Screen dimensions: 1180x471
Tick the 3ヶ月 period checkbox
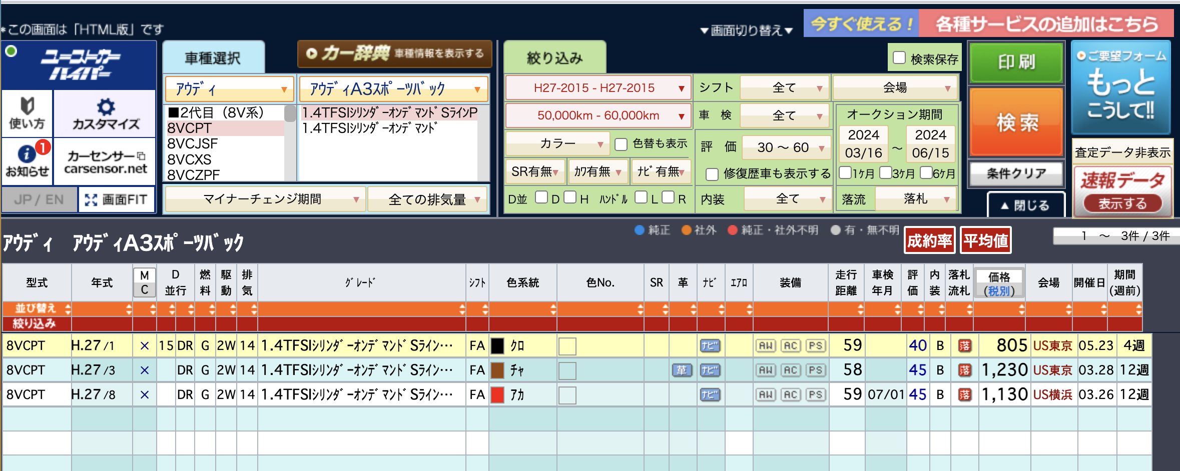pyautogui.click(x=886, y=172)
